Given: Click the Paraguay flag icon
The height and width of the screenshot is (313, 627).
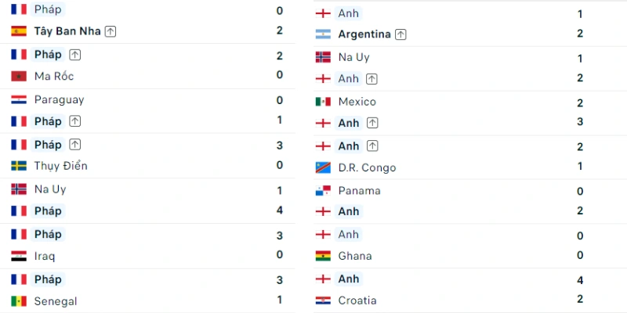Looking at the screenshot, I should pos(19,99).
